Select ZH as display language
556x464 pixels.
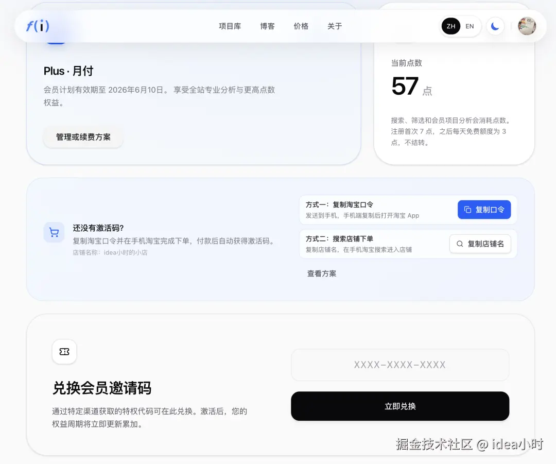click(450, 26)
